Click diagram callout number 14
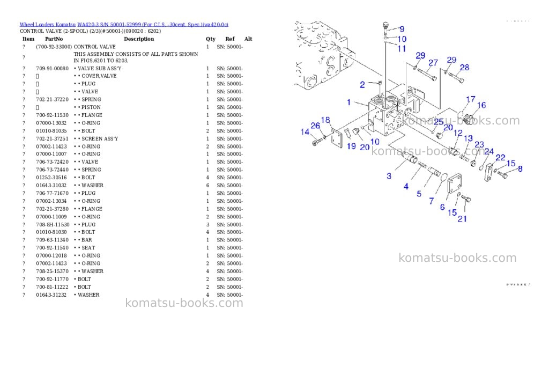This screenshot has height=389, width=549. coord(305,132)
